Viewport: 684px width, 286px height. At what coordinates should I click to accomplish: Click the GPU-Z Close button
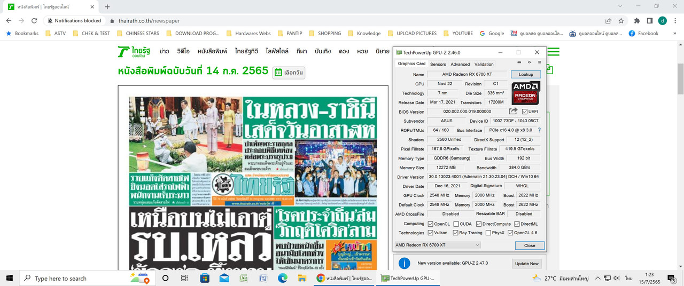click(x=530, y=245)
